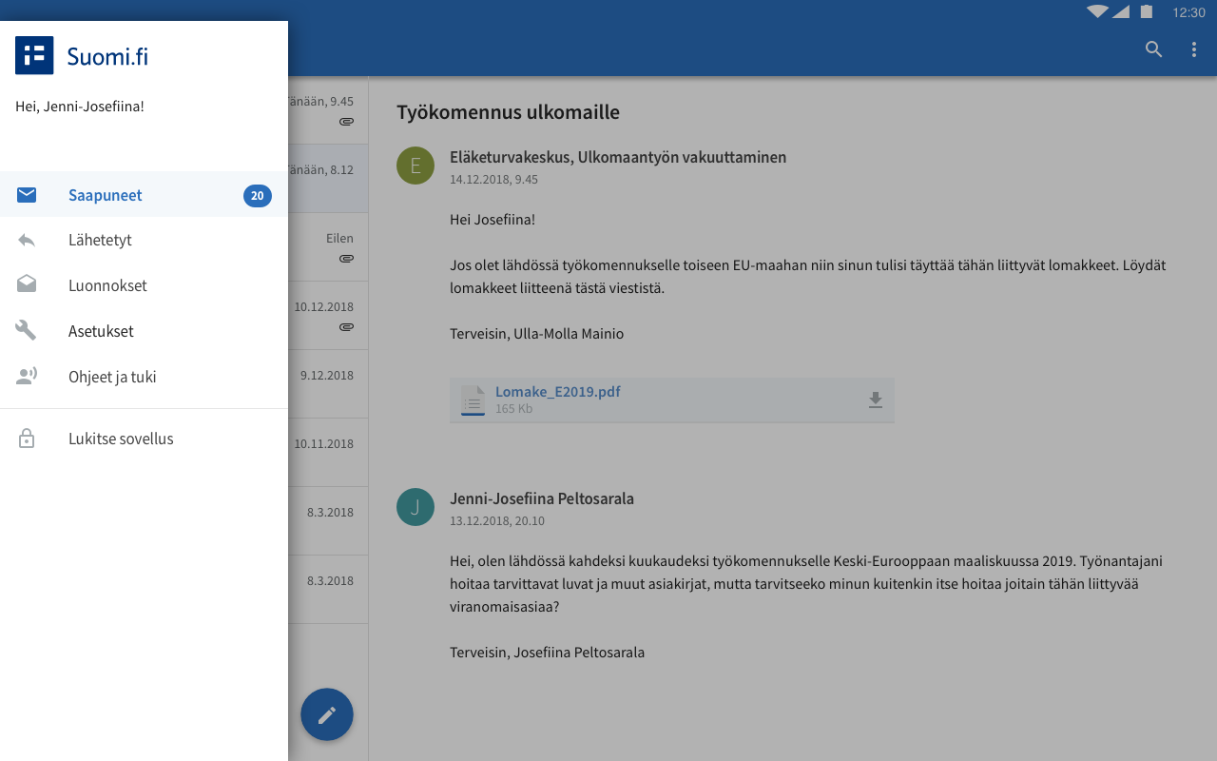Click the green E sender avatar
Screen dimensions: 1217x761
pyautogui.click(x=415, y=166)
